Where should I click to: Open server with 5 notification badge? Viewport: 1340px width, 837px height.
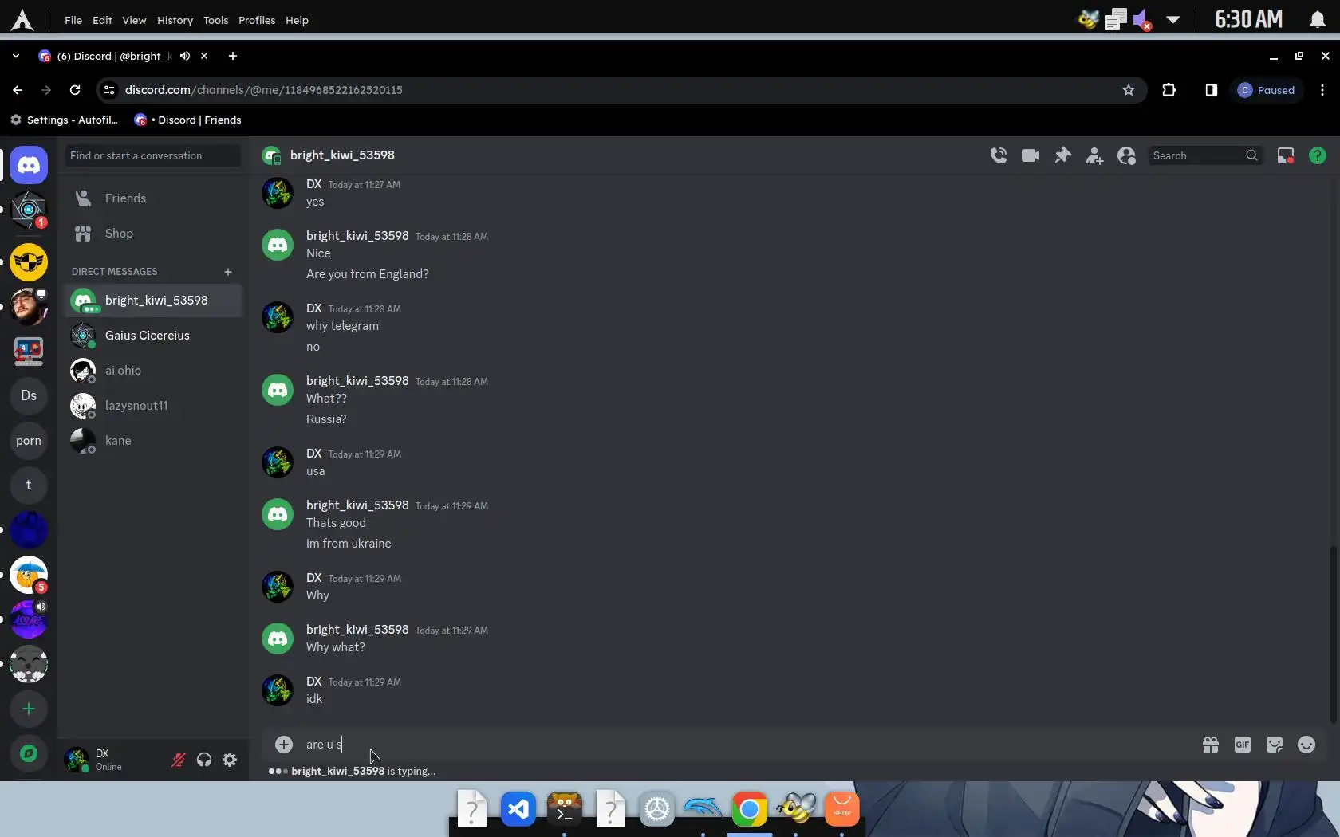pos(29,575)
